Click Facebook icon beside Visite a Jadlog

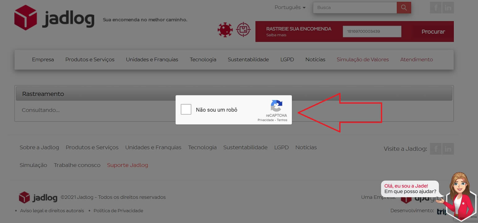pyautogui.click(x=436, y=149)
